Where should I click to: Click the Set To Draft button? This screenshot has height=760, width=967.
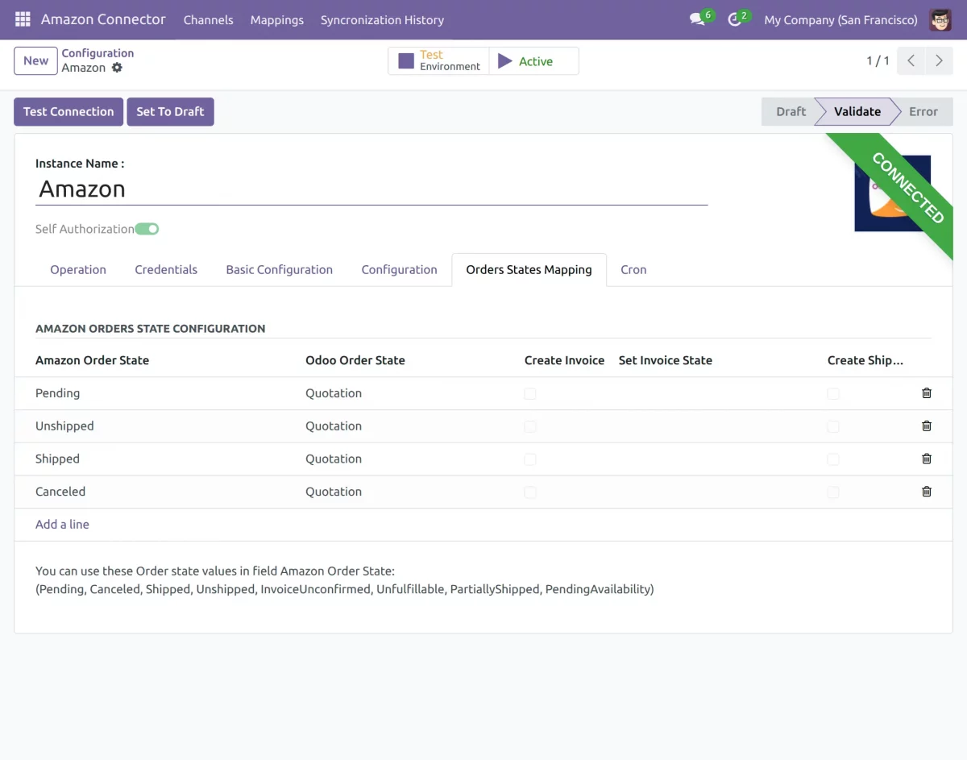coord(170,111)
